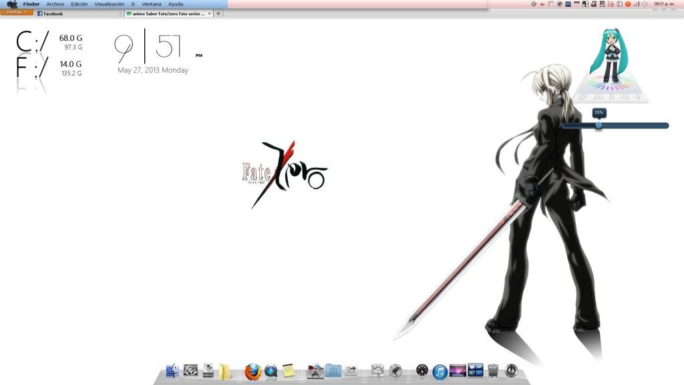This screenshot has width=684, height=385.
Task: Open a new Firefox tab
Action: [x=218, y=13]
